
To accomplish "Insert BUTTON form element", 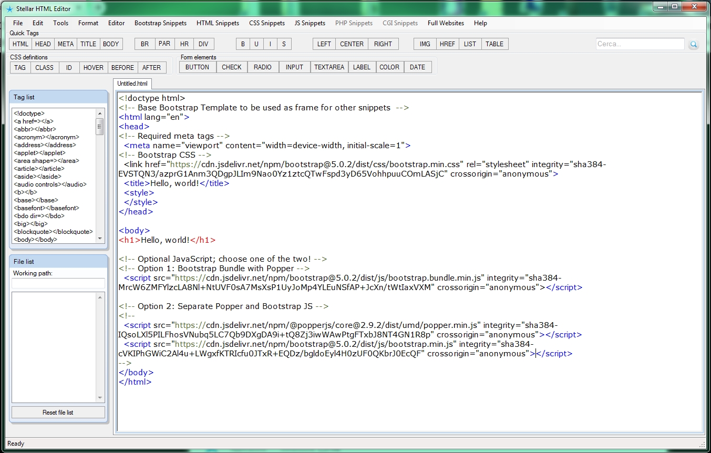I will click(x=198, y=67).
